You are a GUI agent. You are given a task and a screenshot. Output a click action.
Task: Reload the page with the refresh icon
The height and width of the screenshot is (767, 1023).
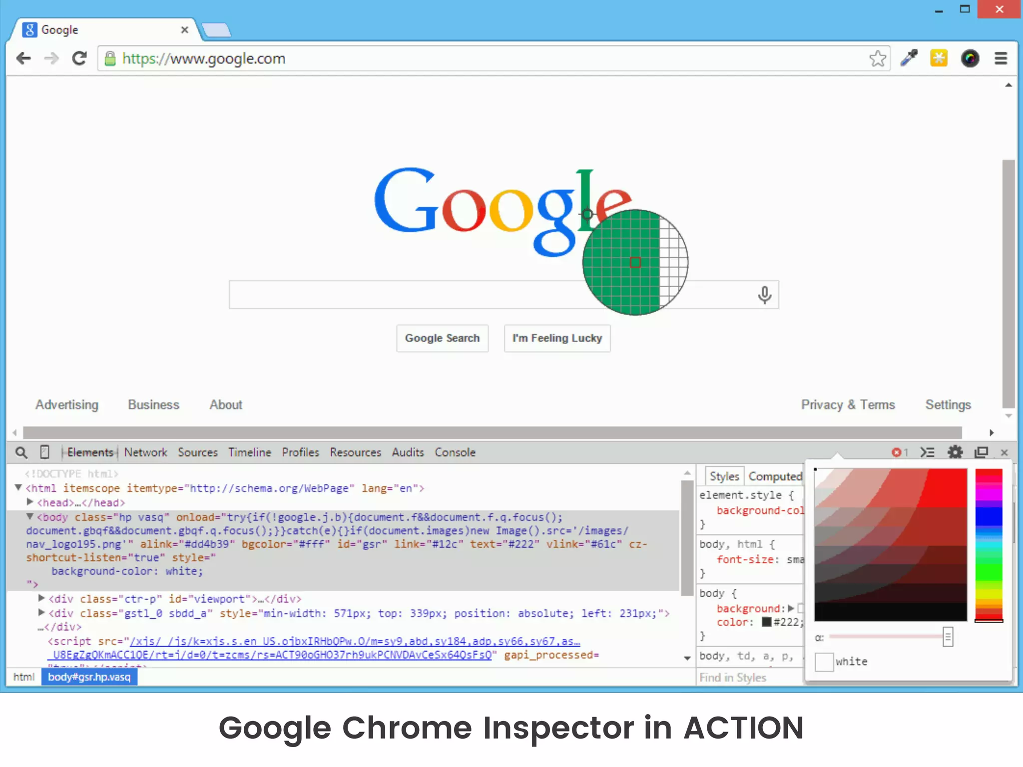point(79,58)
